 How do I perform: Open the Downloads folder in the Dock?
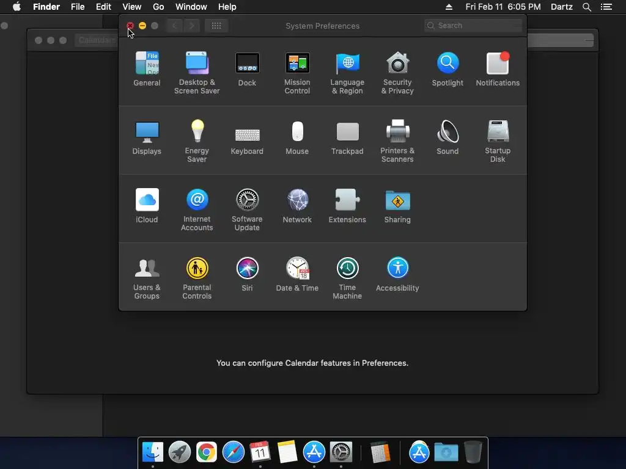coord(446,453)
